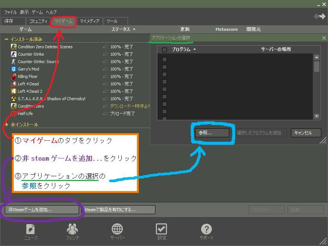This screenshot has width=328, height=246.
Task: Open the ゲーム menu
Action: [37, 12]
